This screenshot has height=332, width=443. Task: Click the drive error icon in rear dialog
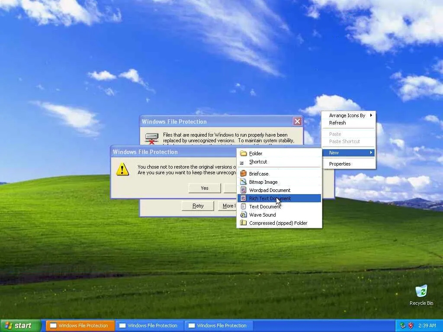pyautogui.click(x=152, y=138)
